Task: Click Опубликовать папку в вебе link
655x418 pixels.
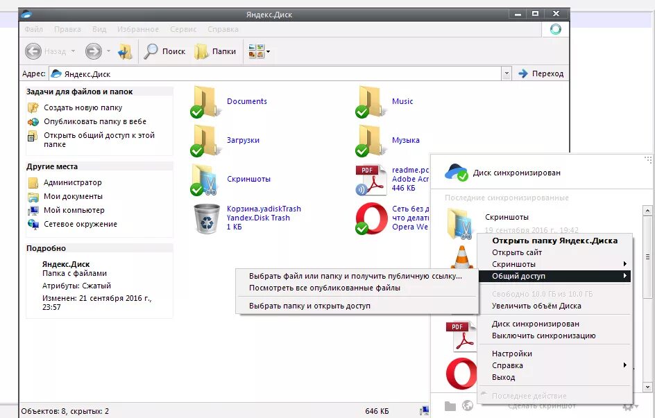Action: 95,121
